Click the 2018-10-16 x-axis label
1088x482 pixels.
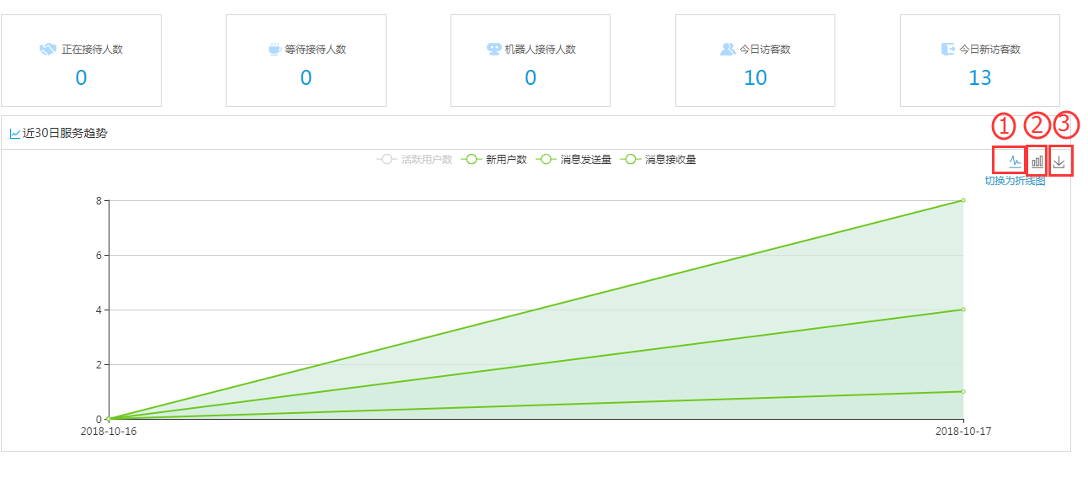click(109, 431)
